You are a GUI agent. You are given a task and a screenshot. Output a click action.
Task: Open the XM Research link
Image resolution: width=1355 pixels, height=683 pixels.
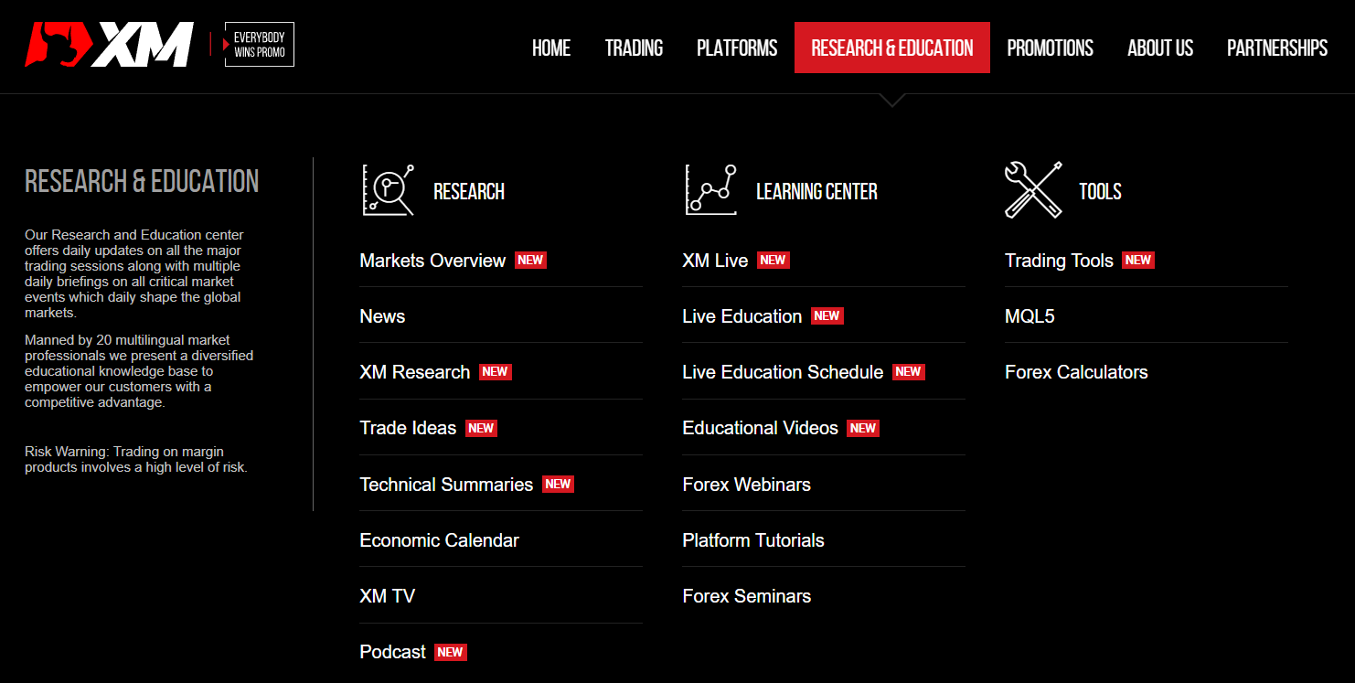415,372
